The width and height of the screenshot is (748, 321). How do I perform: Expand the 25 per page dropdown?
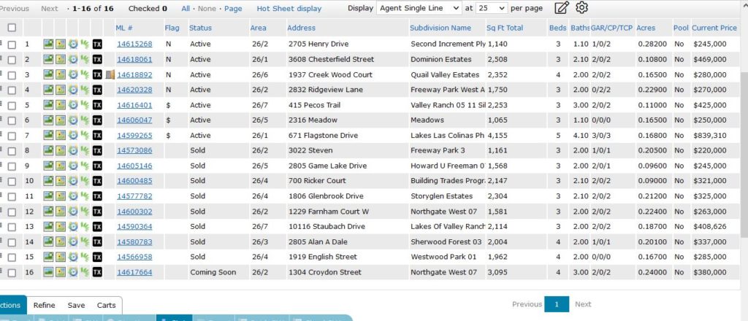[491, 8]
